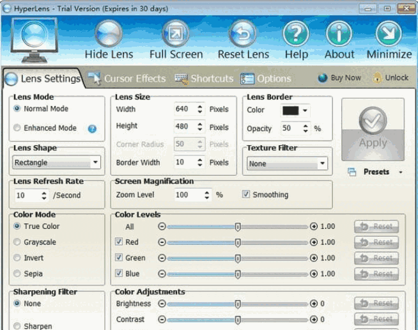Image resolution: width=418 pixels, height=330 pixels.
Task: Select Sepia color mode
Action: (17, 274)
